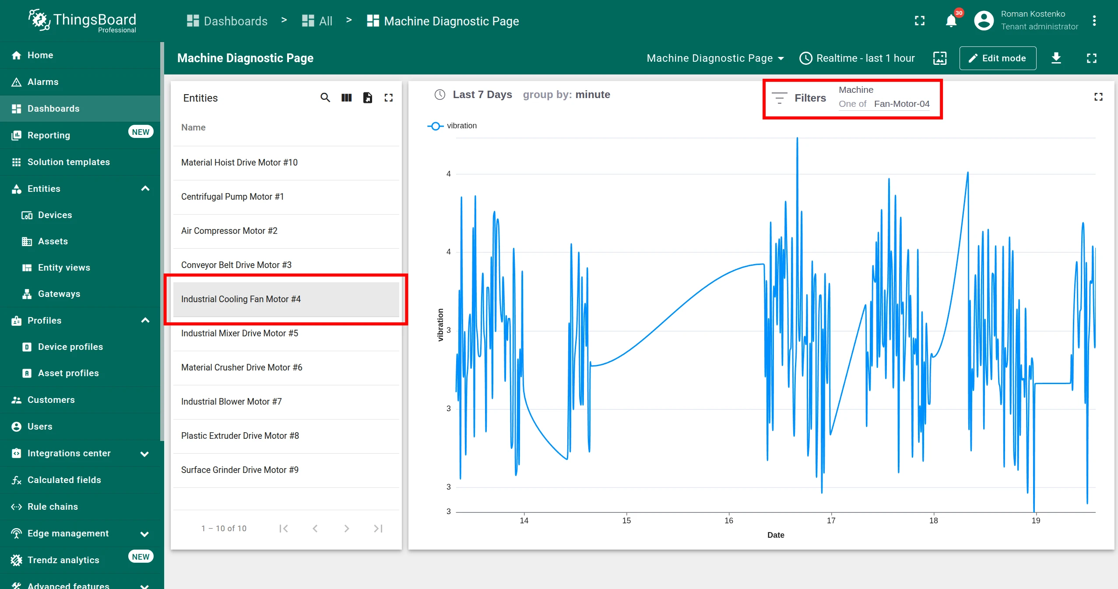The width and height of the screenshot is (1118, 589).
Task: Open the dashboard image update icon
Action: pyautogui.click(x=939, y=58)
